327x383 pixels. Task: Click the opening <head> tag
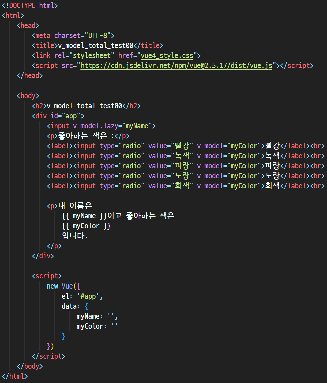(28, 26)
